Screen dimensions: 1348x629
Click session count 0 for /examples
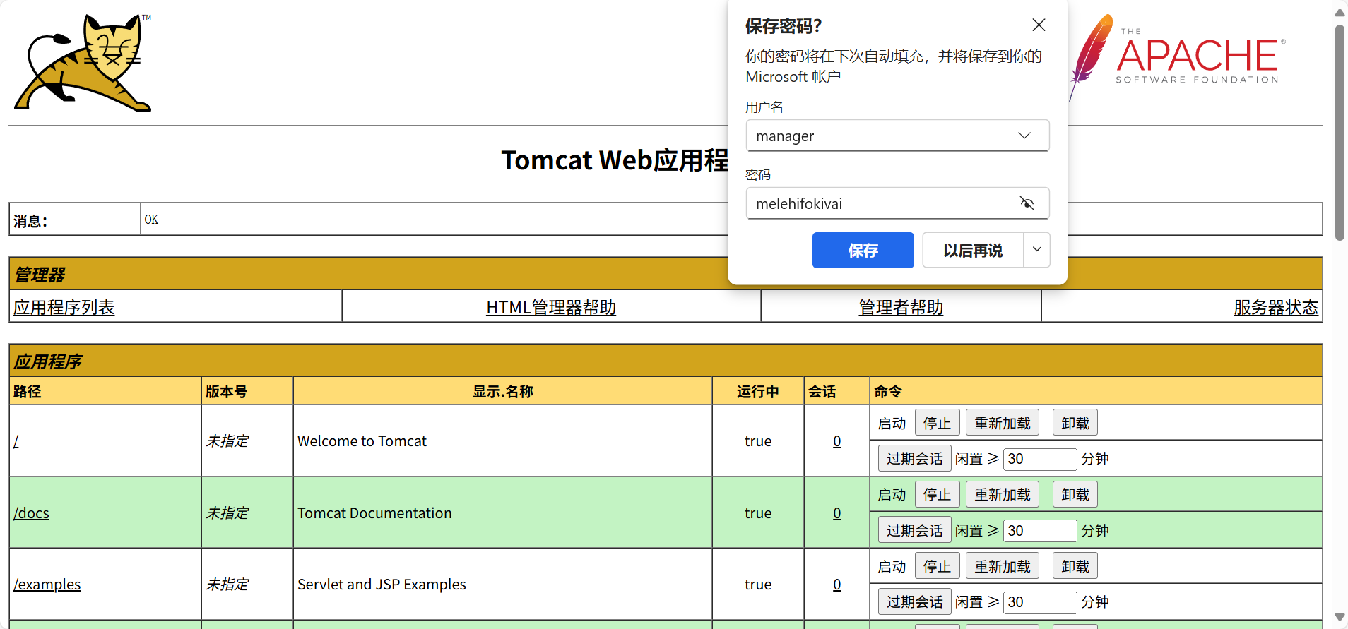836,584
